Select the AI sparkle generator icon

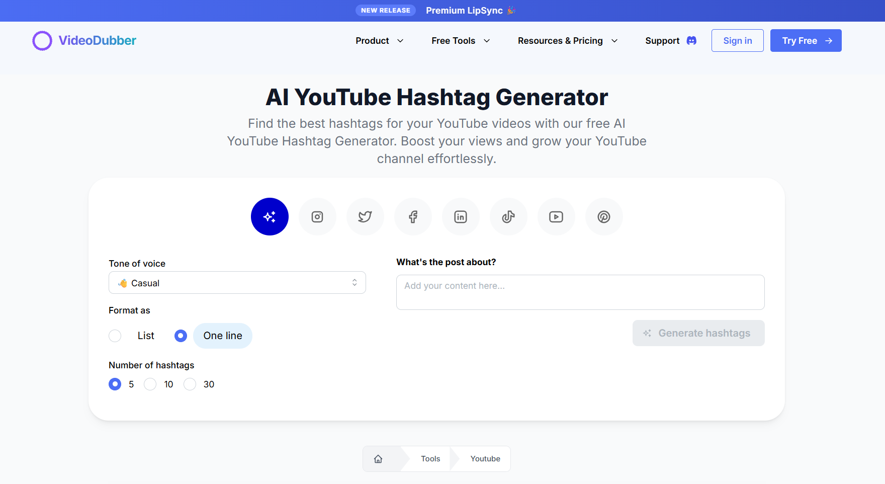(x=270, y=216)
